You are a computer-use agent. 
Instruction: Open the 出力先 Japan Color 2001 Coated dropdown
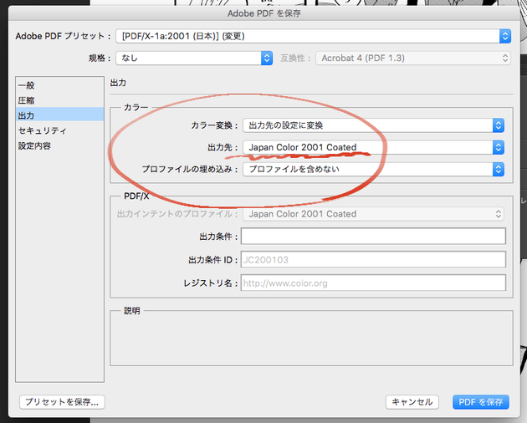373,147
